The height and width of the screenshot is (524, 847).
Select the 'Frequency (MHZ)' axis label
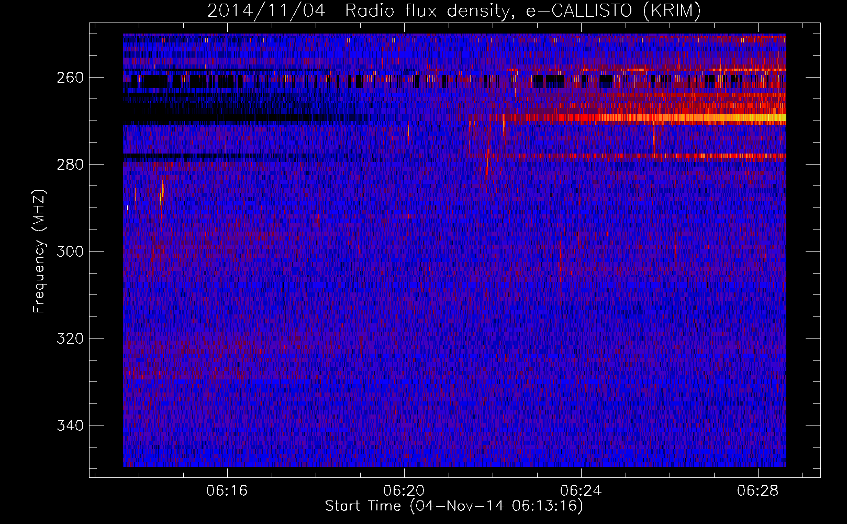[39, 252]
